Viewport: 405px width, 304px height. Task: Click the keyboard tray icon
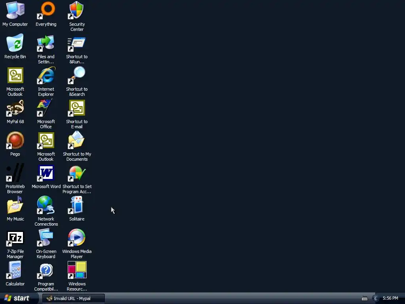coord(364,298)
